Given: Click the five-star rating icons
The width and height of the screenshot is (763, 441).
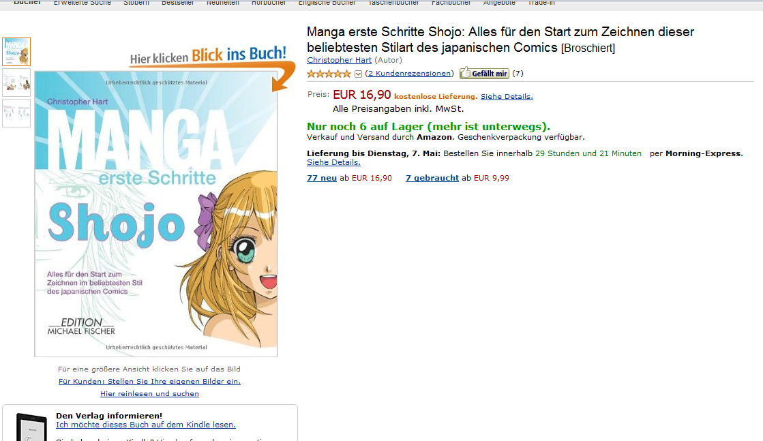Looking at the screenshot, I should [x=329, y=74].
